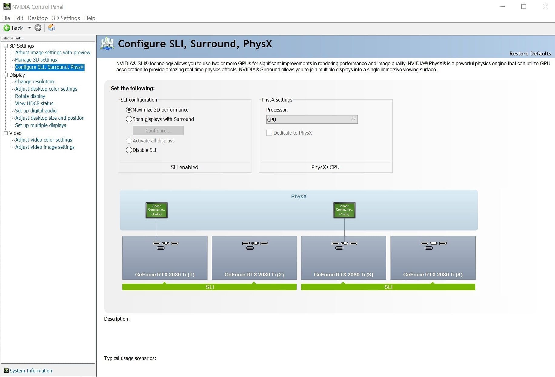Open the PhysX Processor dropdown

312,119
